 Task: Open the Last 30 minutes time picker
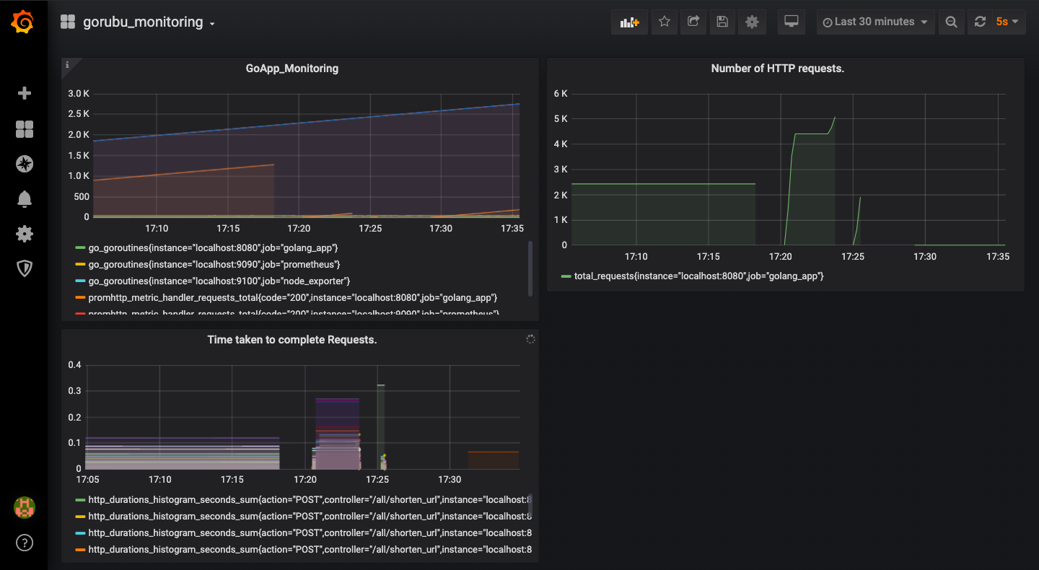876,22
